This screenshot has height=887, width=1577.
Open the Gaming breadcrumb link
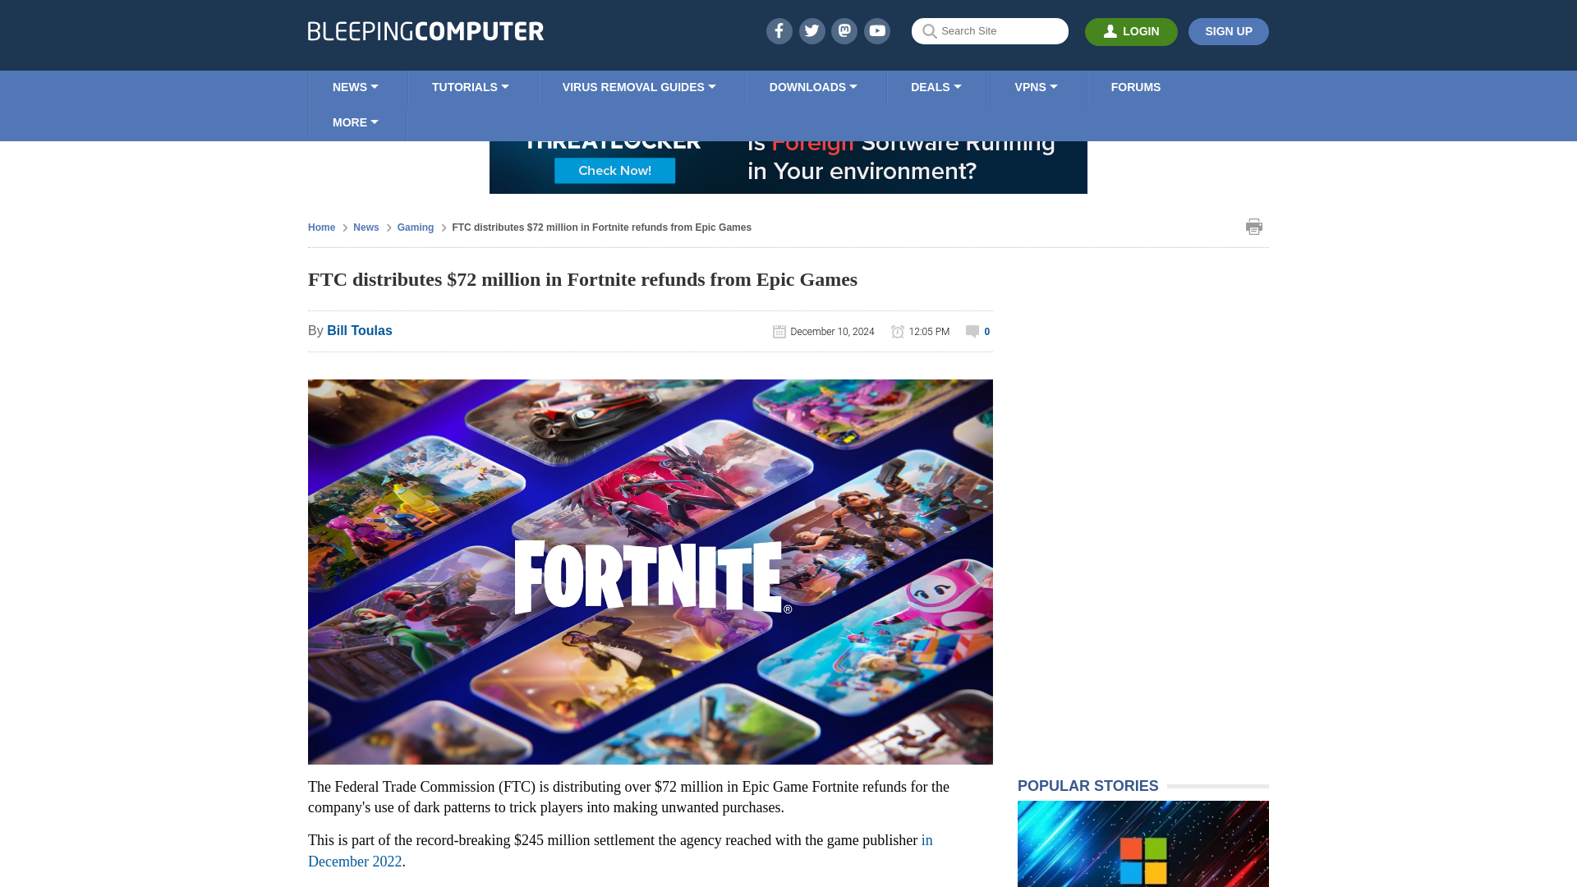click(416, 227)
